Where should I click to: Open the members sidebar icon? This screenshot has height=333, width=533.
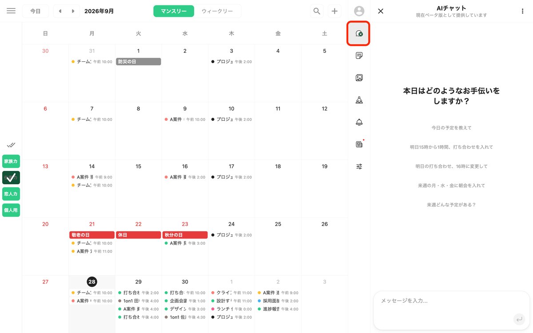click(x=359, y=100)
